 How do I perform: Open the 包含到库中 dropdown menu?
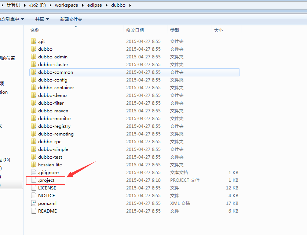(12, 19)
